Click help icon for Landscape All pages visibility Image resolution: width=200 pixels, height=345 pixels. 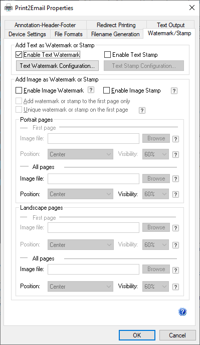click(x=175, y=287)
